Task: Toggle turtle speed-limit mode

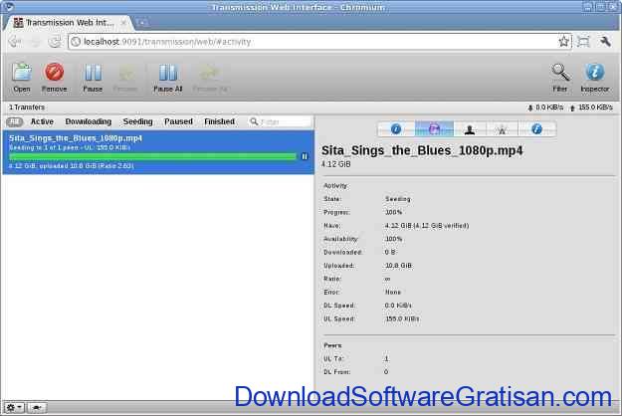Action: [x=37, y=407]
